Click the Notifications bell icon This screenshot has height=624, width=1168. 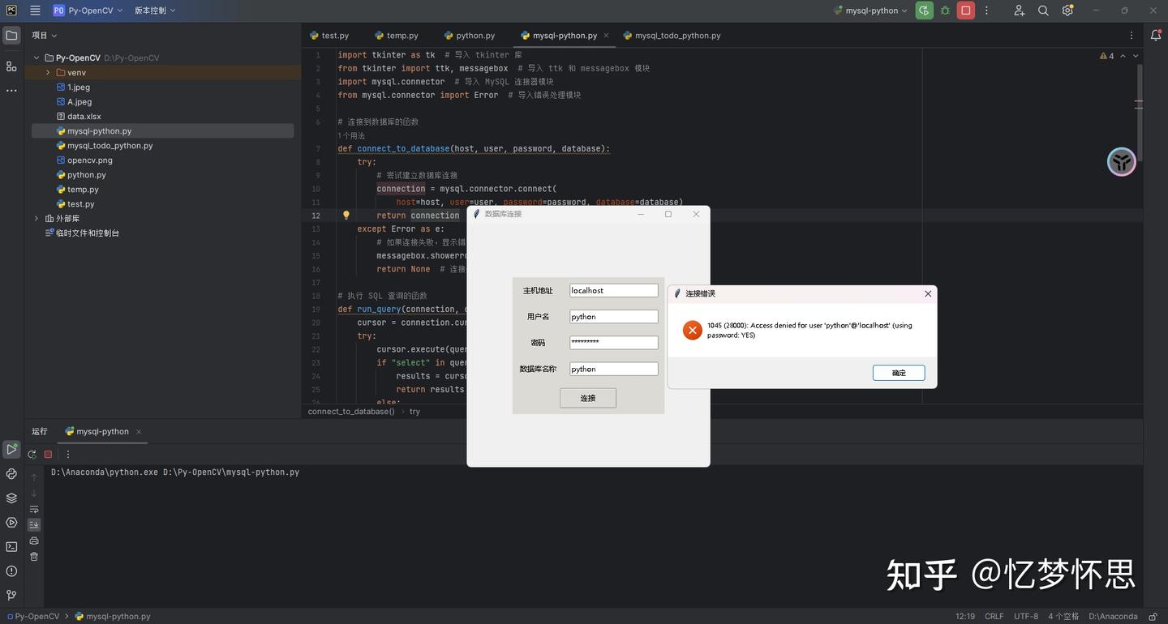1156,35
